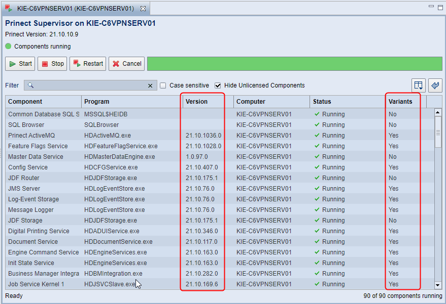Clear the filter with the X icon
446x304 pixels.
150,85
